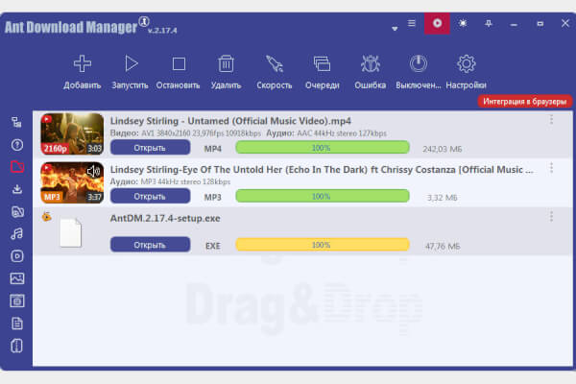Open three-dot menu for AntDM setup.exe row
The image size is (576, 384).
point(551,216)
